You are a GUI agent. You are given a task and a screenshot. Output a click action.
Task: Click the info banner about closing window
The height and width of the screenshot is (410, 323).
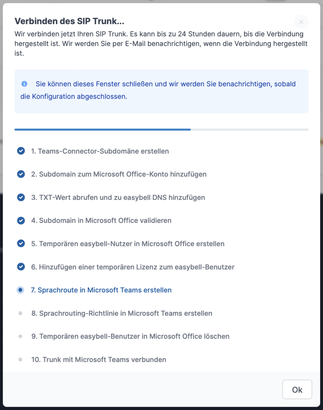[x=161, y=91]
